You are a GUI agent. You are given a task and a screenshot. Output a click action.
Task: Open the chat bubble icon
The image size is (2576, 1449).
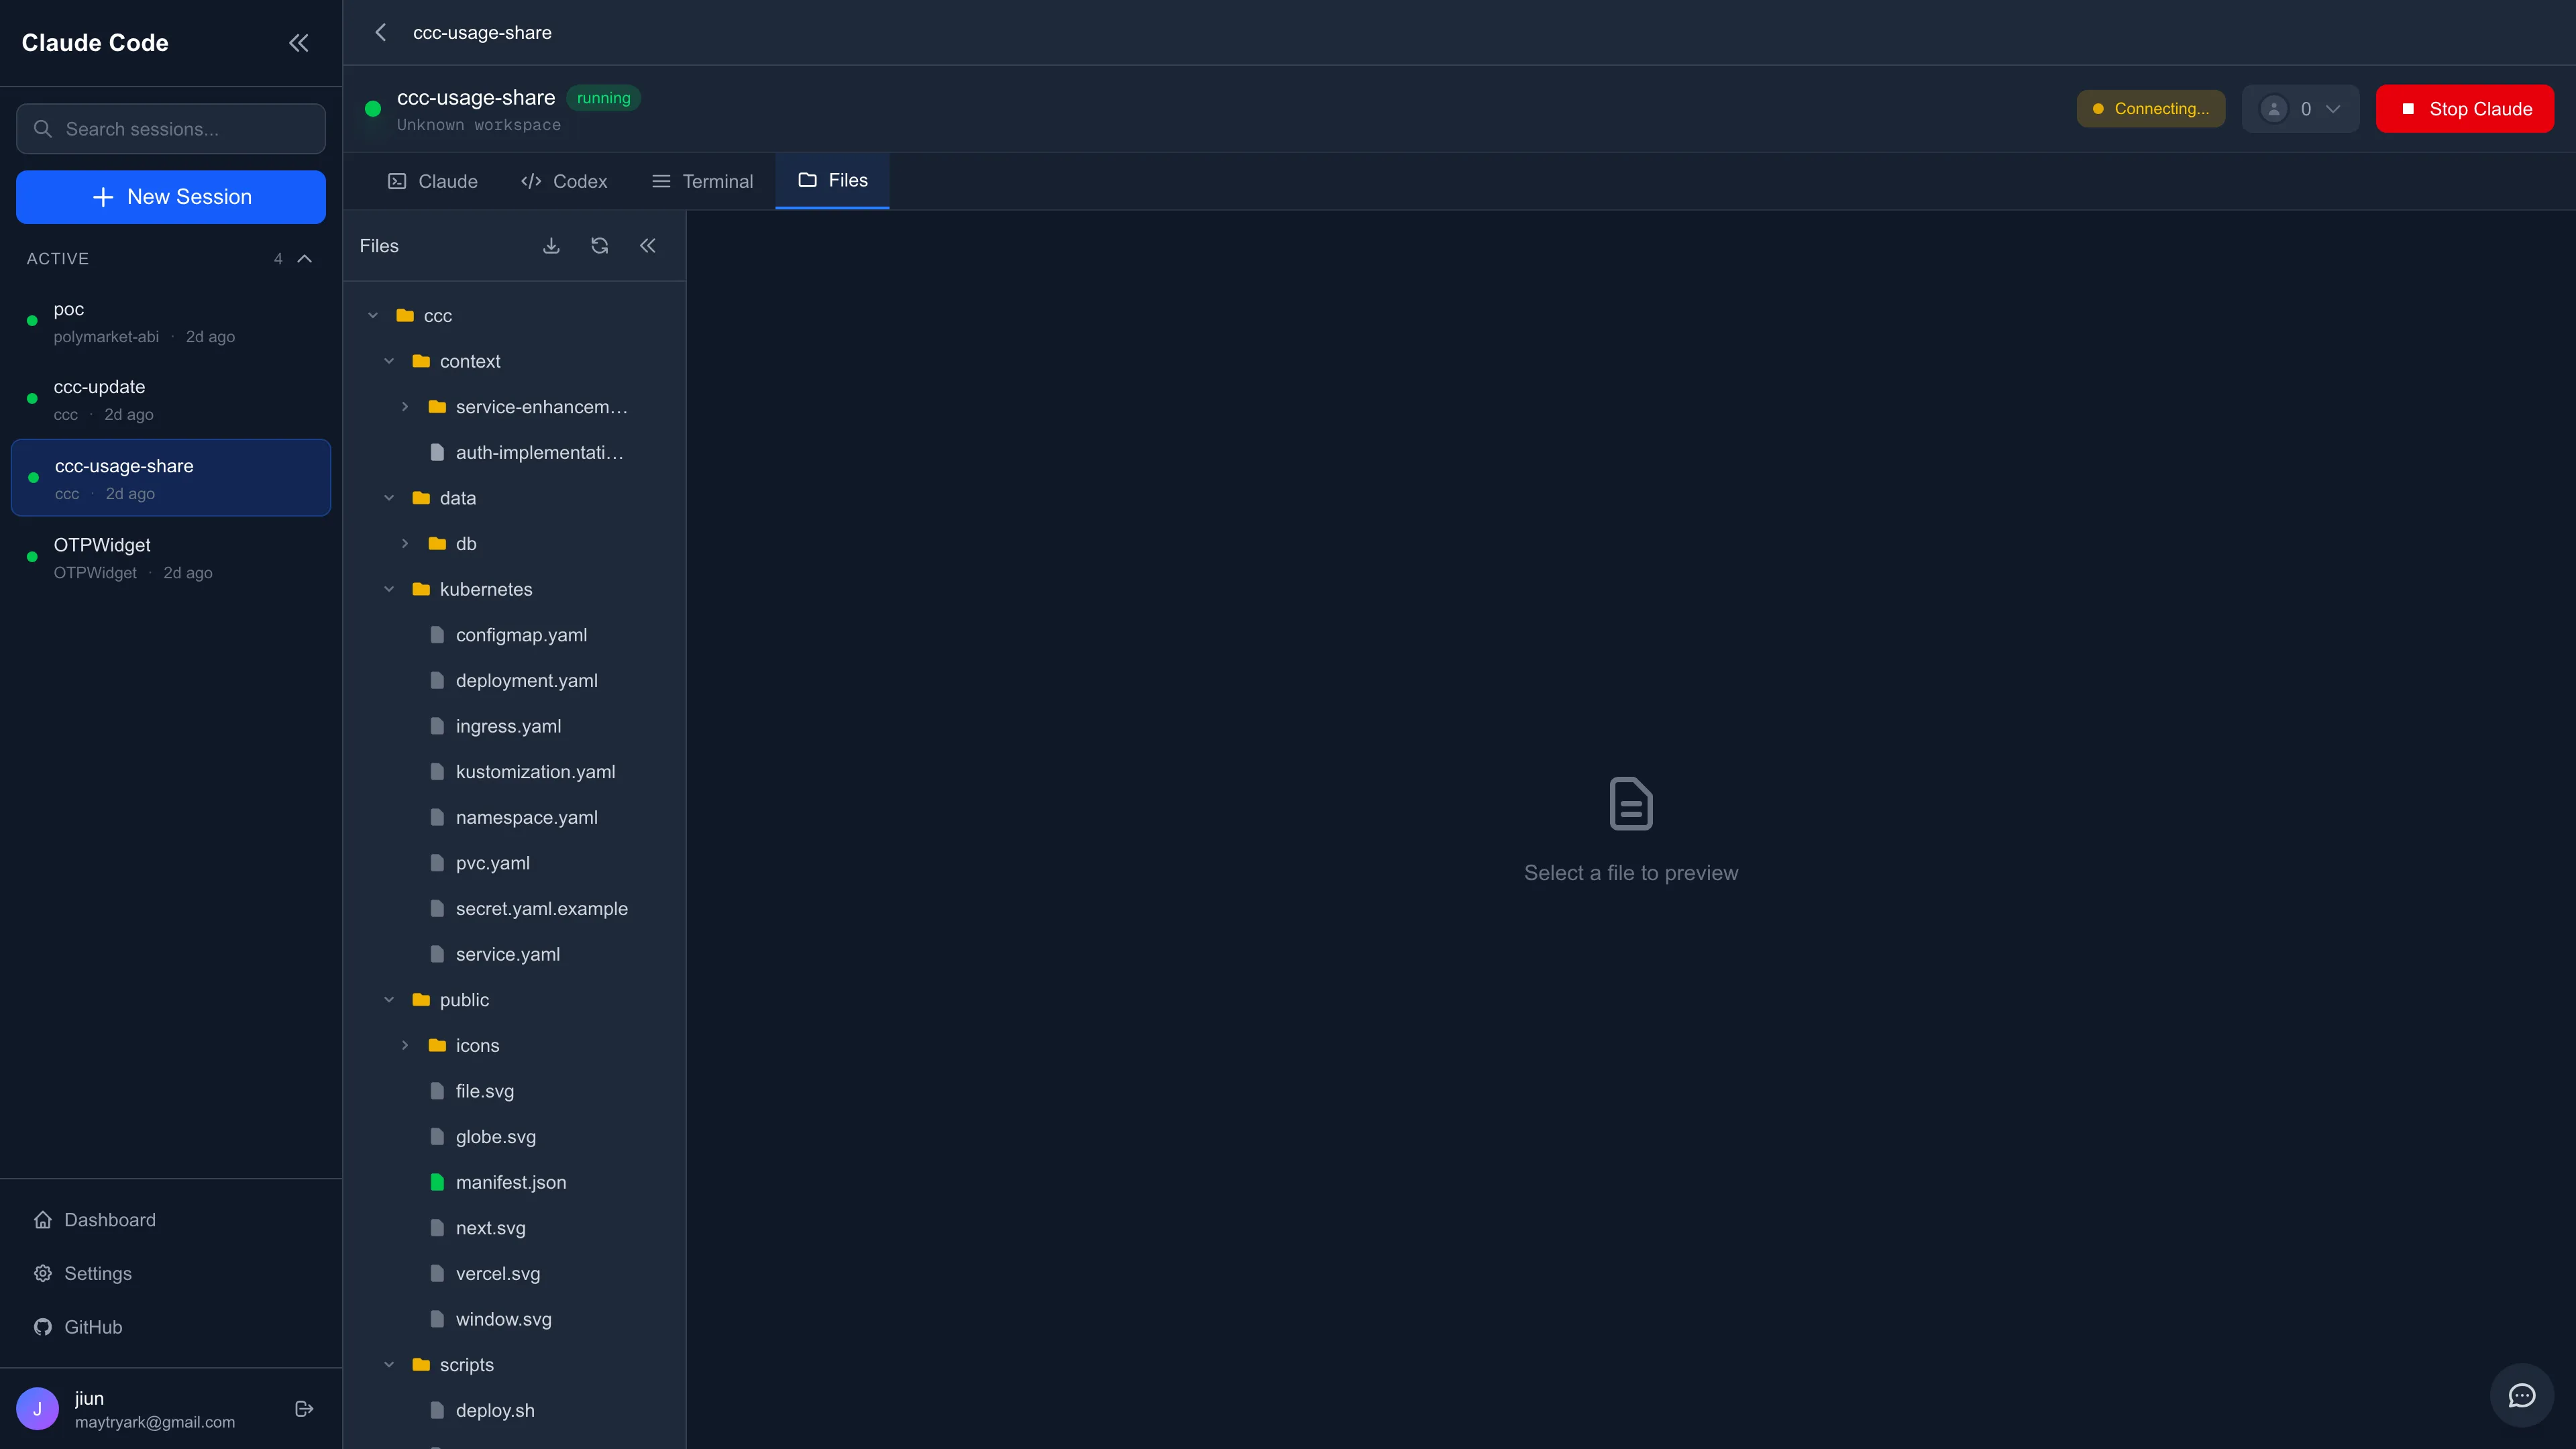tap(2521, 1395)
